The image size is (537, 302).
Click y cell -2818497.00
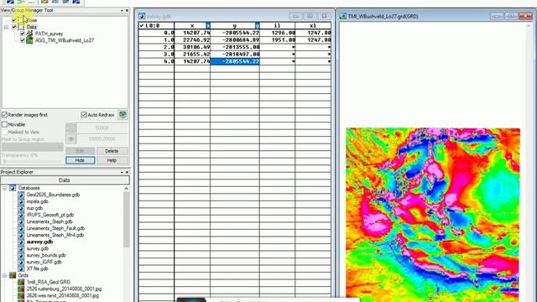tap(235, 54)
